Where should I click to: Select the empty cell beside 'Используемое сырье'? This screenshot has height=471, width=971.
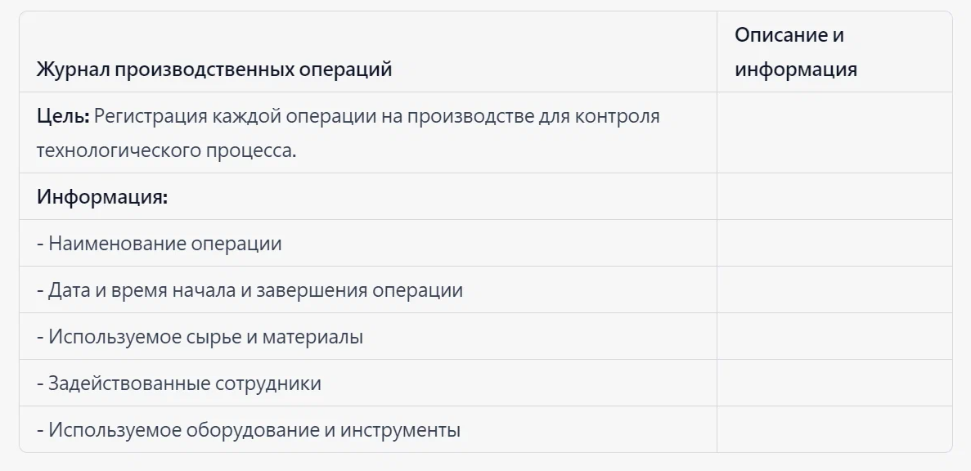pos(834,336)
